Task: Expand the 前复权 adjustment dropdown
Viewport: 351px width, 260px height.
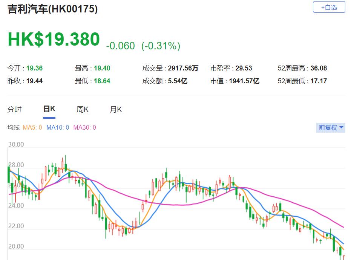Action: 331,127
